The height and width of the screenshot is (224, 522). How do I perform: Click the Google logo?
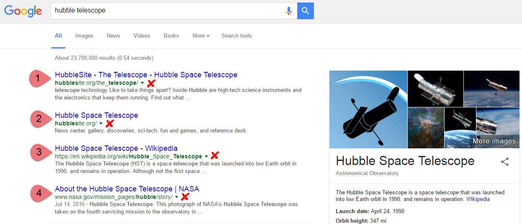[x=23, y=11]
